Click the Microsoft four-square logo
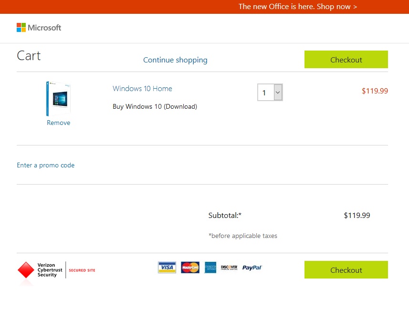Screen dimensions: 409x310 click(21, 27)
